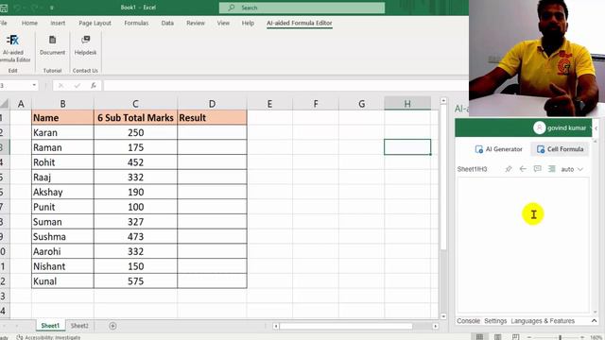The width and height of the screenshot is (605, 340).
Task: Open Languages & Features section
Action: [543, 321]
